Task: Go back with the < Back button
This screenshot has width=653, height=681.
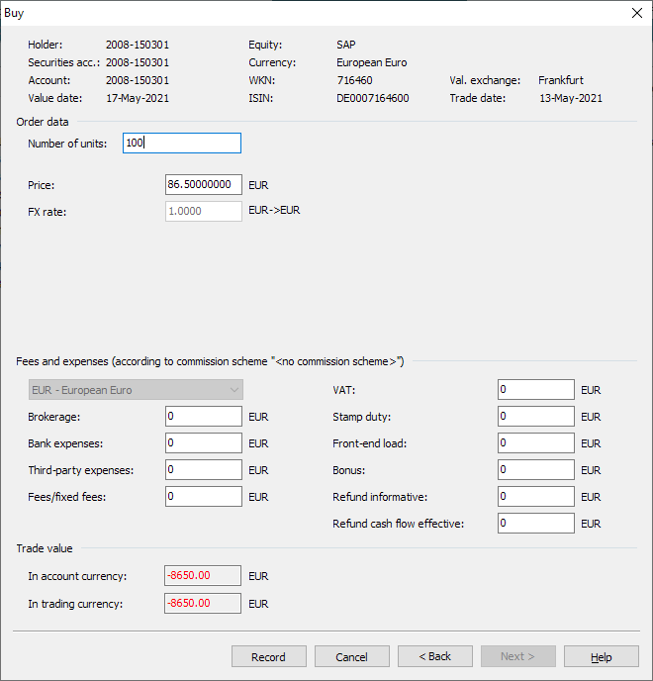Action: tap(434, 656)
